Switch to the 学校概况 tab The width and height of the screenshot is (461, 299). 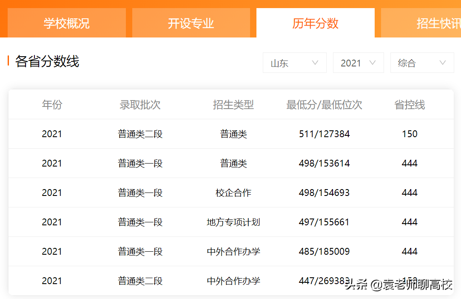[66, 23]
